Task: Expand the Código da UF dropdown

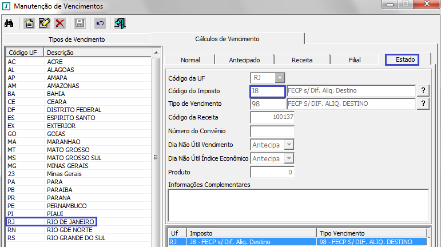Action: [x=280, y=78]
